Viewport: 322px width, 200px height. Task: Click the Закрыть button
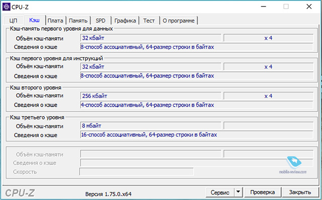coord(300,192)
